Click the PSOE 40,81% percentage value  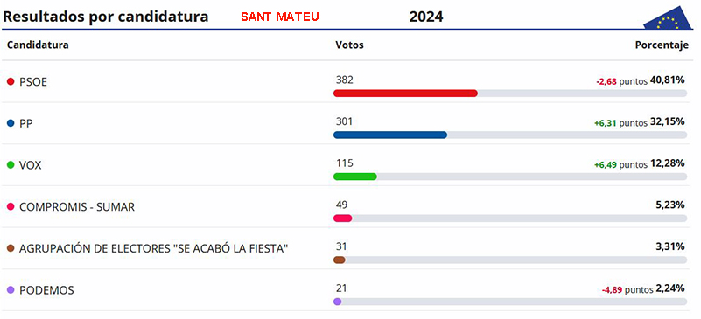[668, 80]
